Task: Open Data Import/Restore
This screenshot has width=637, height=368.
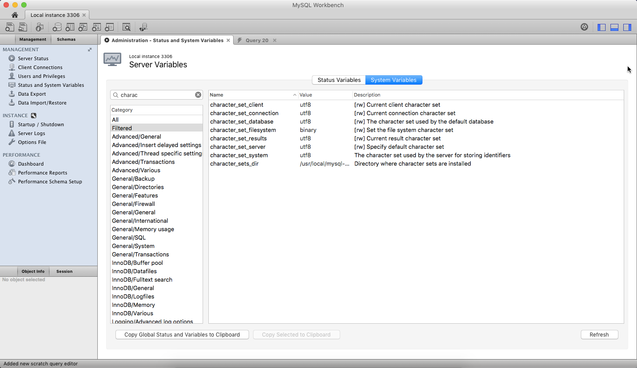Action: coord(42,103)
